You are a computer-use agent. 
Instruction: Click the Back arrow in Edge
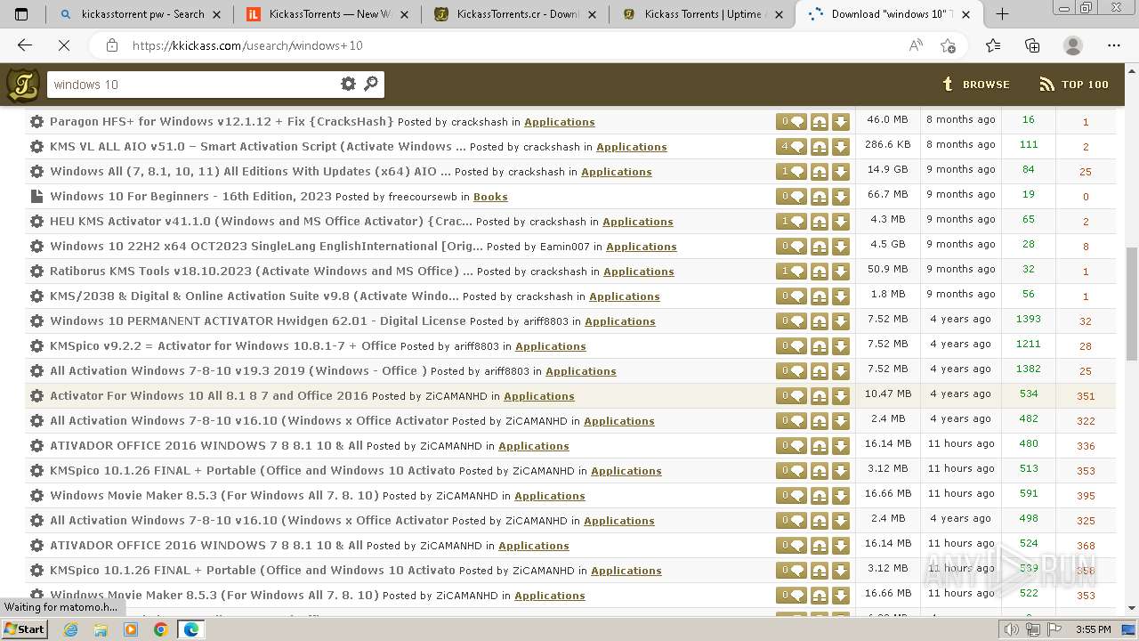pyautogui.click(x=25, y=45)
